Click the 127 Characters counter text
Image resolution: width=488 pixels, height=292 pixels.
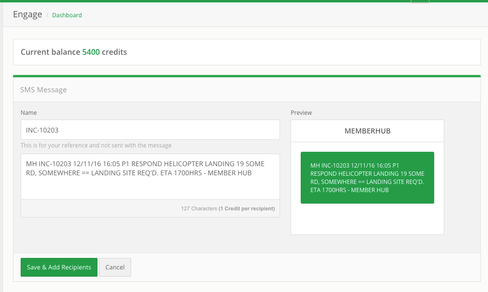click(x=199, y=208)
